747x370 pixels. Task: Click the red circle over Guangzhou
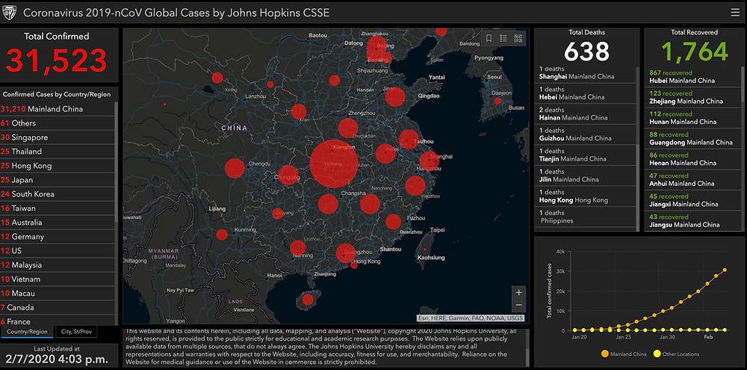click(345, 253)
